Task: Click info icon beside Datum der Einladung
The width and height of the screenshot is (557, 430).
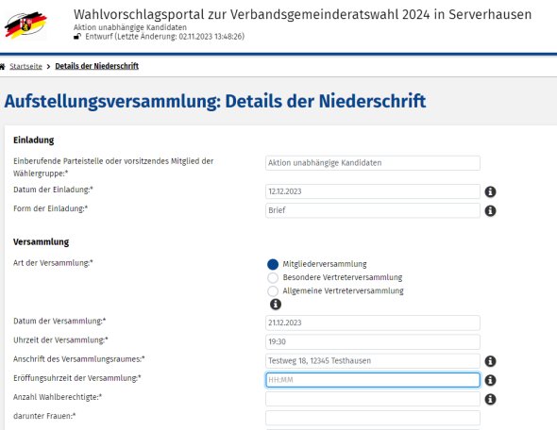Action: click(x=490, y=191)
